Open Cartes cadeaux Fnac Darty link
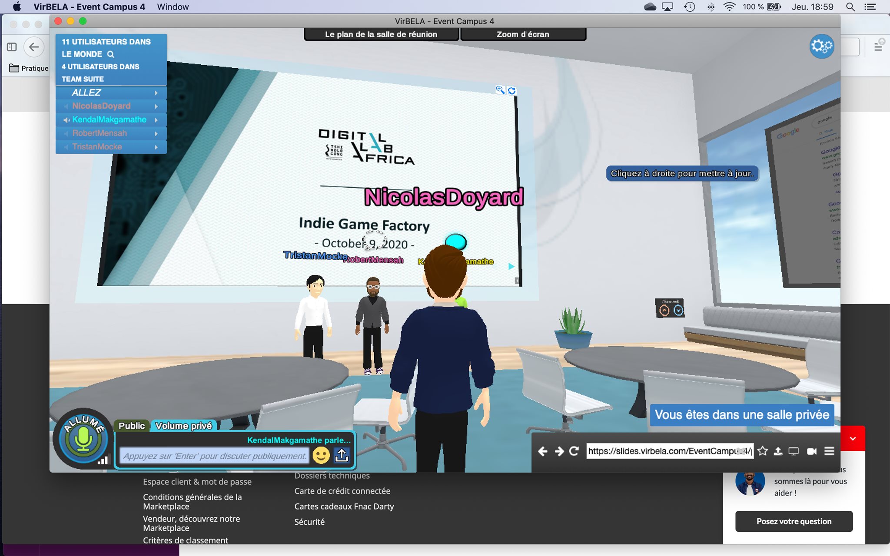The width and height of the screenshot is (890, 556). [x=344, y=506]
